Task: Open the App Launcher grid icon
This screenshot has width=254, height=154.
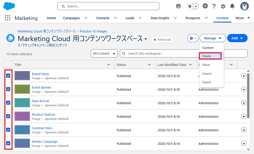Action: click(7, 18)
